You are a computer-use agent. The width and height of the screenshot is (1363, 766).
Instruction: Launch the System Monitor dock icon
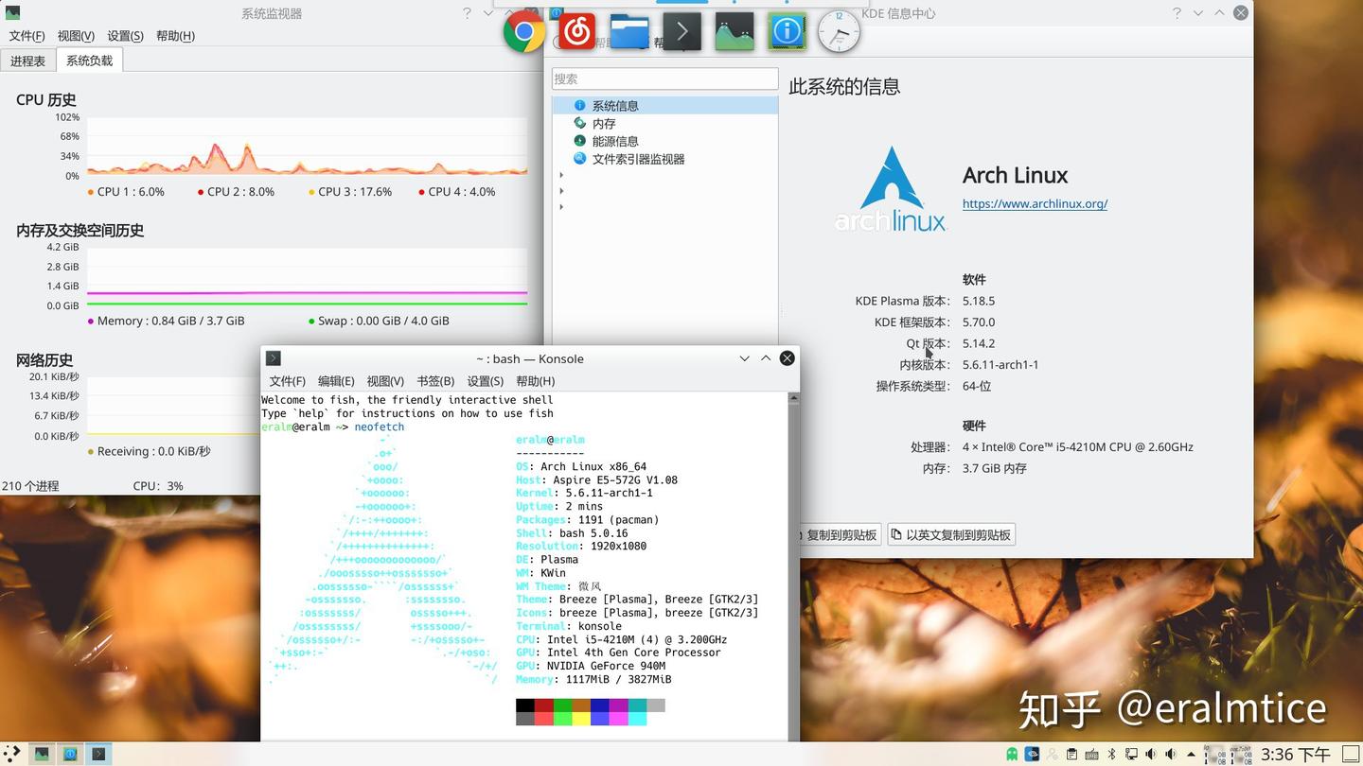734,30
